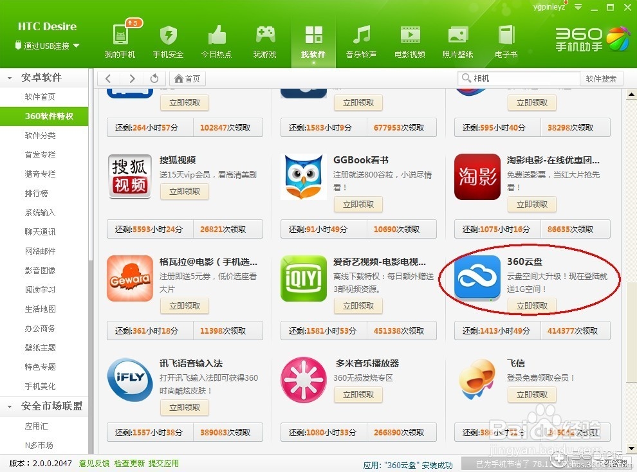Click 立即领取 for 淘影电影
The image size is (637, 472).
click(531, 204)
